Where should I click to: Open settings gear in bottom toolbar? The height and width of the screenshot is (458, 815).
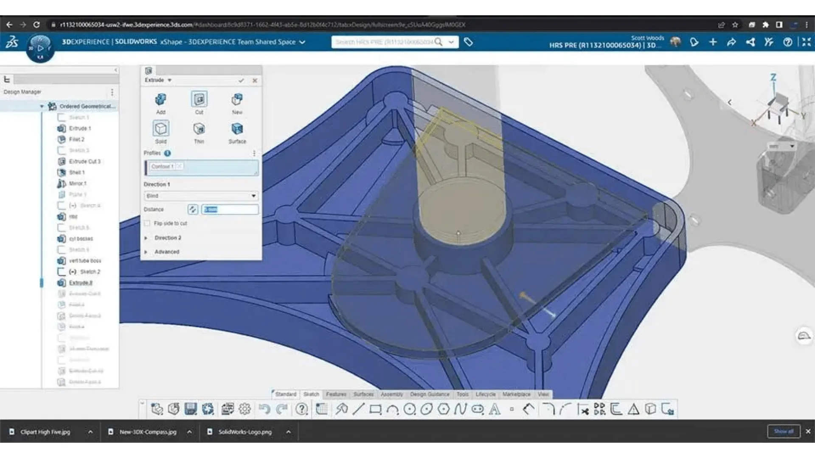coord(245,409)
